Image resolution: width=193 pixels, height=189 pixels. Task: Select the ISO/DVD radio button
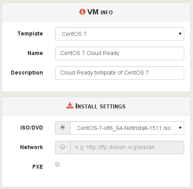click(63, 127)
